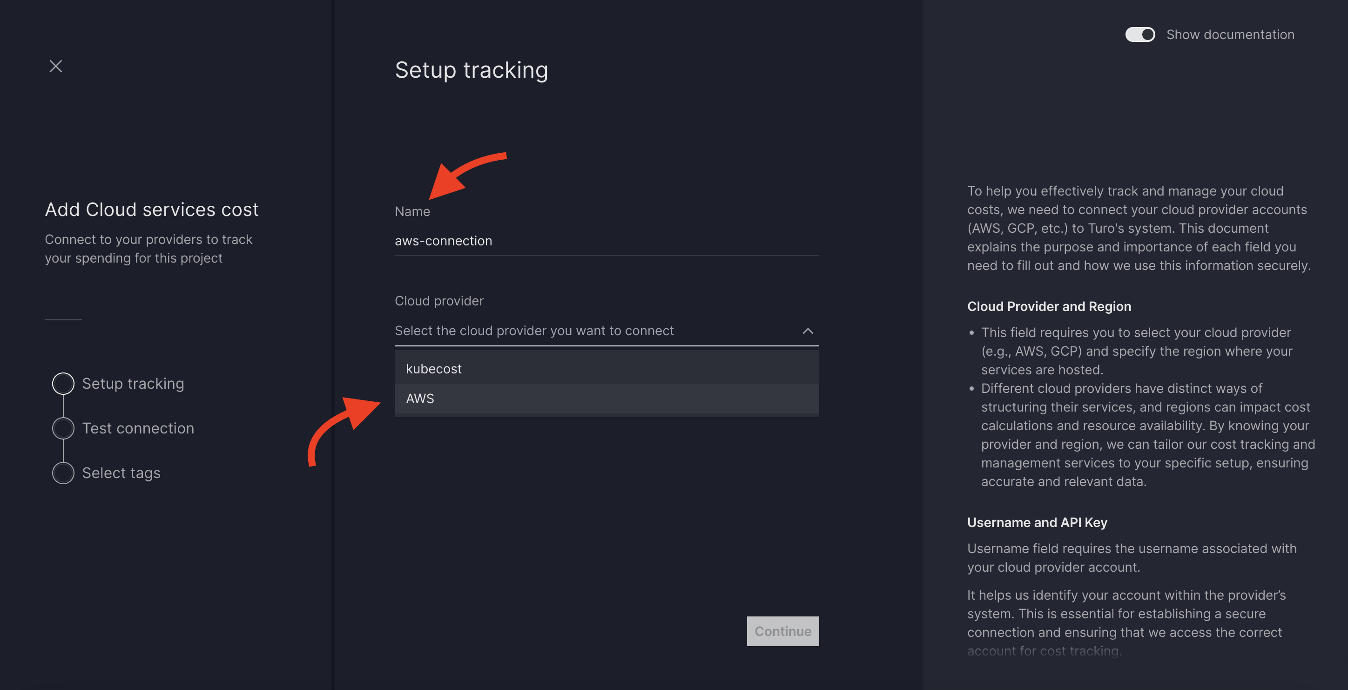Open the Cloud provider select field
The image size is (1348, 690).
pos(534,331)
